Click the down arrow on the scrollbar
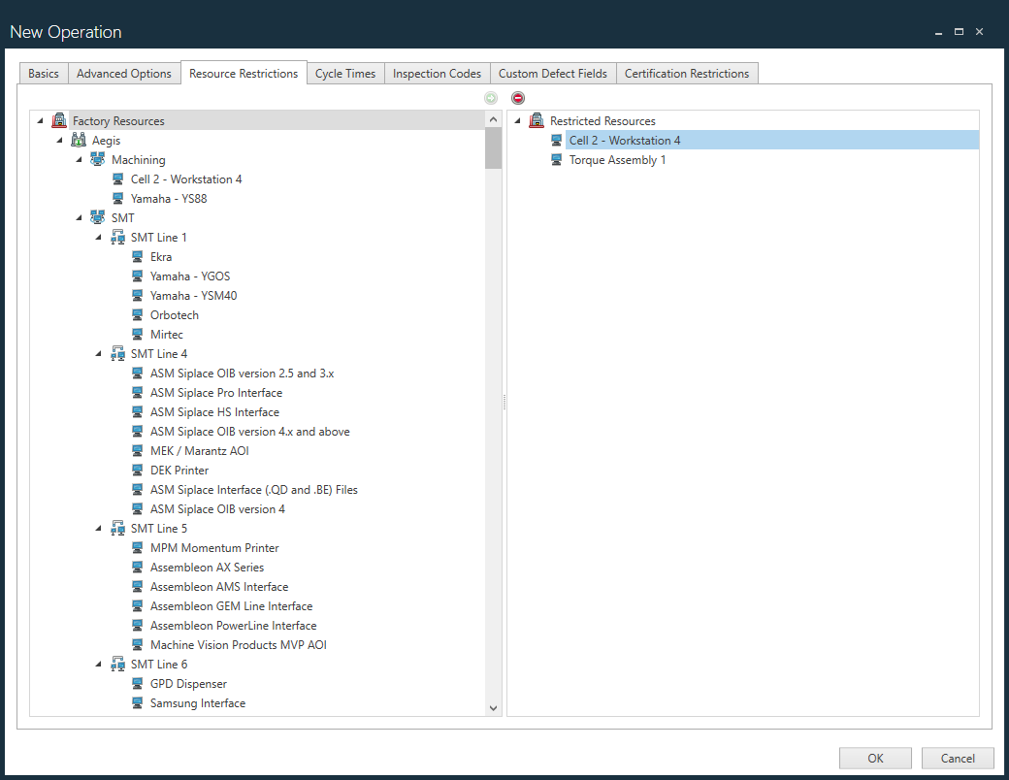The height and width of the screenshot is (780, 1009). [x=493, y=707]
